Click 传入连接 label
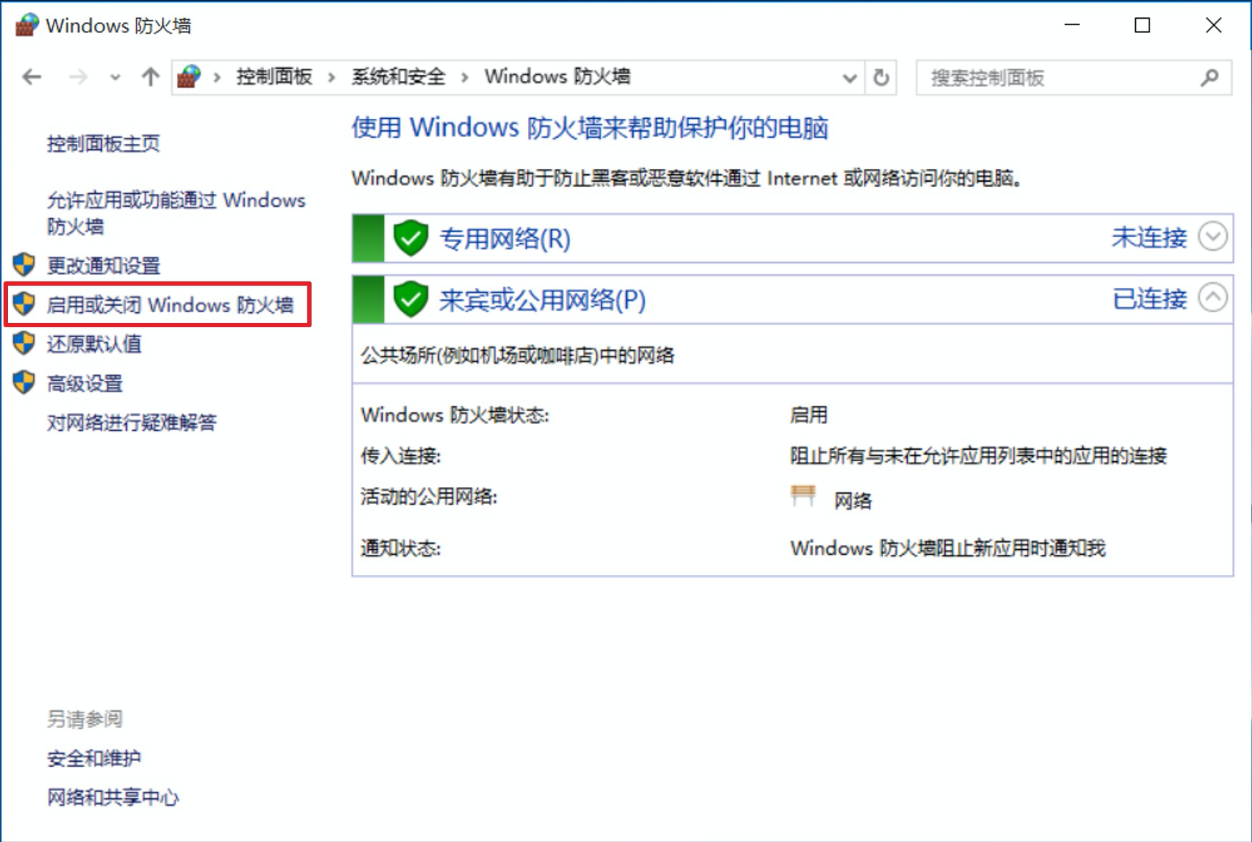The width and height of the screenshot is (1252, 842). pyautogui.click(x=401, y=456)
